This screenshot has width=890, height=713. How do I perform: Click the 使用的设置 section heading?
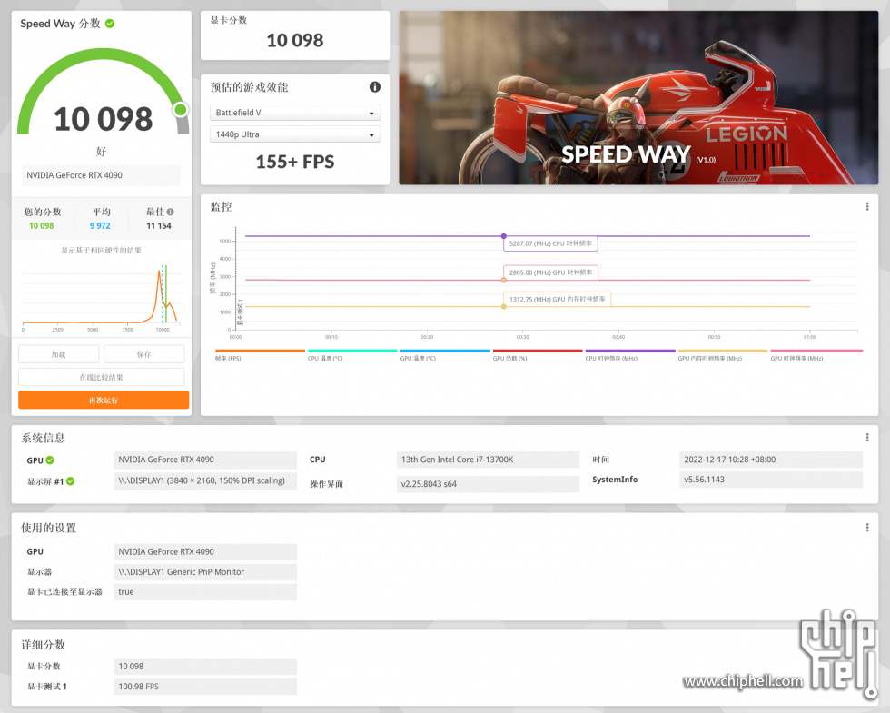click(x=48, y=528)
